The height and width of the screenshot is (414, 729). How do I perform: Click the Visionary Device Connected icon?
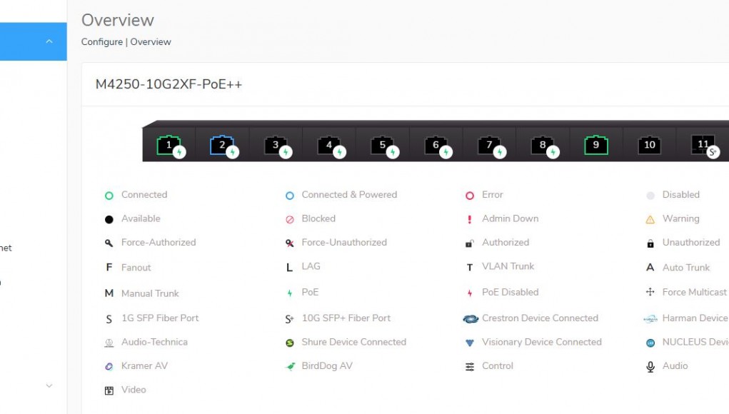pos(470,343)
